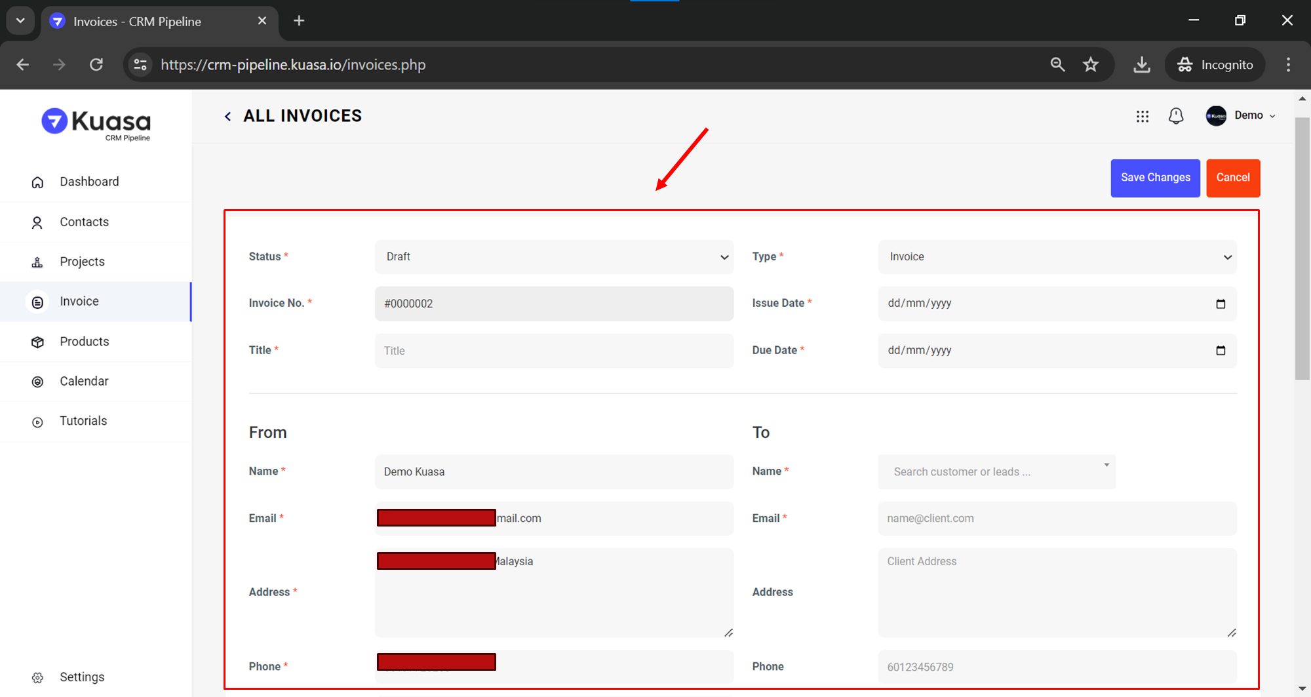The height and width of the screenshot is (697, 1311).
Task: Open Issue Date calendar picker icon
Action: [x=1220, y=304]
